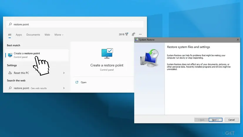Click the 'Best match' section heading
Screen dimensions: 243x137
[14, 45]
